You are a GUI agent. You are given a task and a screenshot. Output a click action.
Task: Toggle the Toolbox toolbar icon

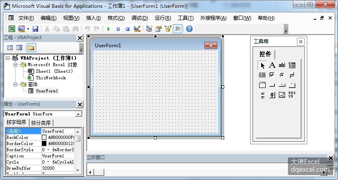click(x=177, y=28)
